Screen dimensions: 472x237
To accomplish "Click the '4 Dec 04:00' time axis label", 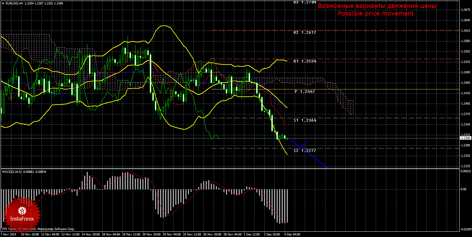I will tap(291, 235).
